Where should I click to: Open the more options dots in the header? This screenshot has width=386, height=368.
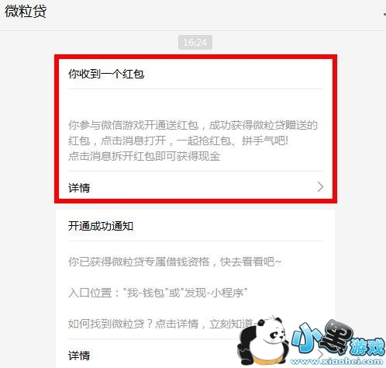[x=384, y=14]
